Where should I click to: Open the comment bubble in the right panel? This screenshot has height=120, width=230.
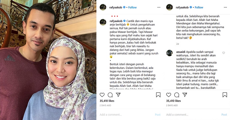177,95
